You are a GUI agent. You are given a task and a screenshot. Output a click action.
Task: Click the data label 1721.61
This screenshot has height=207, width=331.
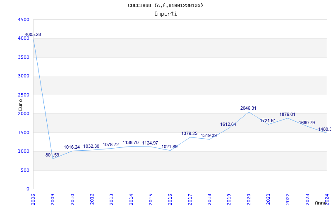(x=268, y=120)
